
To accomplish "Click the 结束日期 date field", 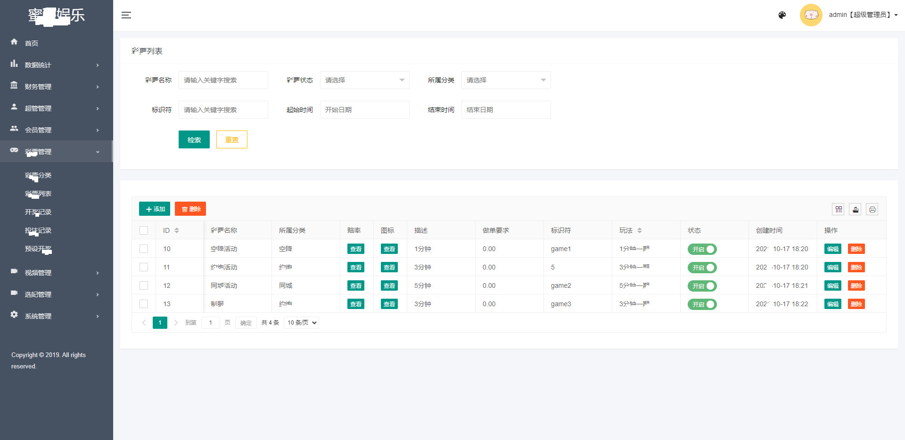I will [x=506, y=110].
